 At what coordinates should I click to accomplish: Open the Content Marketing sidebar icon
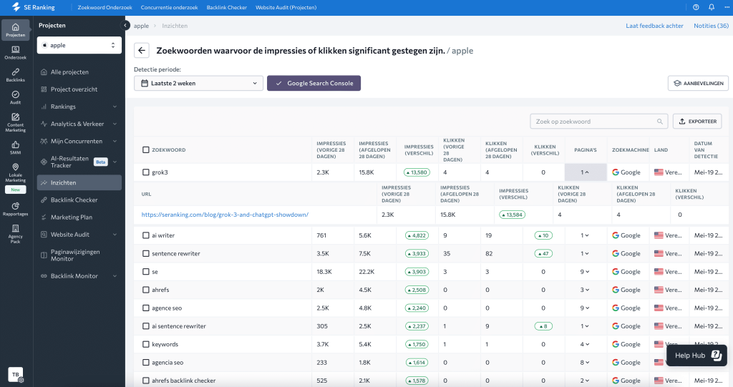pos(16,122)
